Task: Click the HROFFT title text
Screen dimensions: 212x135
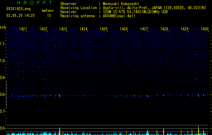Action: click(x=34, y=3)
